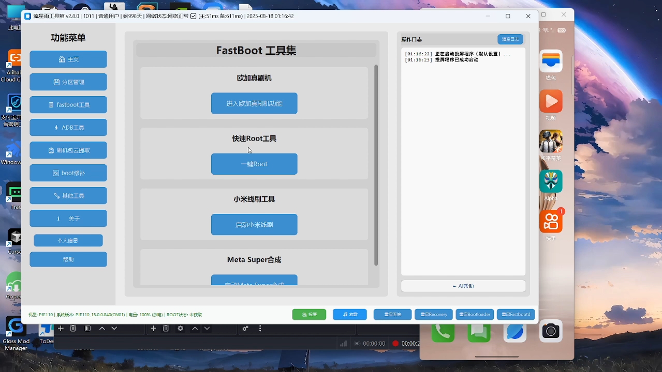The height and width of the screenshot is (372, 662).
Task: Open 分区管理 partition management
Action: coord(68,82)
